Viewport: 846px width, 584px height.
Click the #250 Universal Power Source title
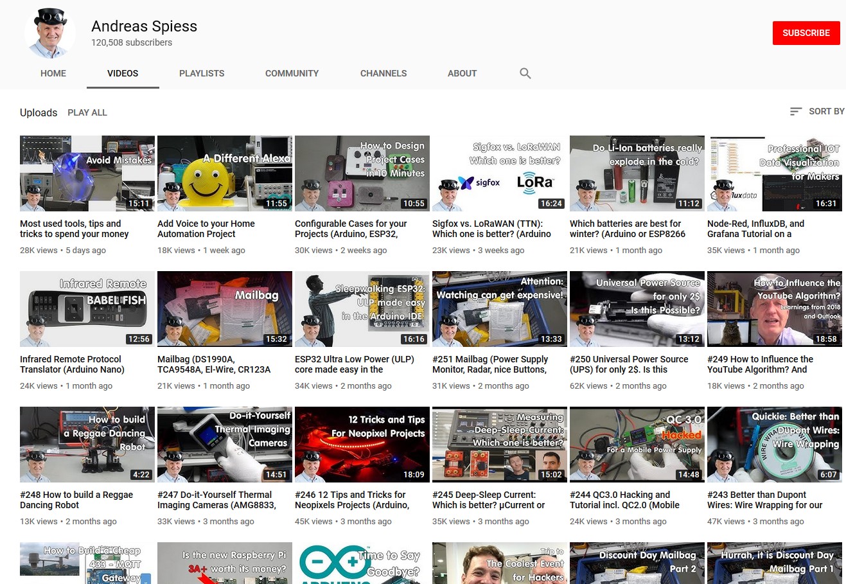[629, 364]
